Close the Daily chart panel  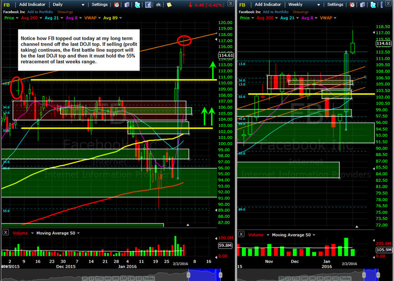pos(230,3)
